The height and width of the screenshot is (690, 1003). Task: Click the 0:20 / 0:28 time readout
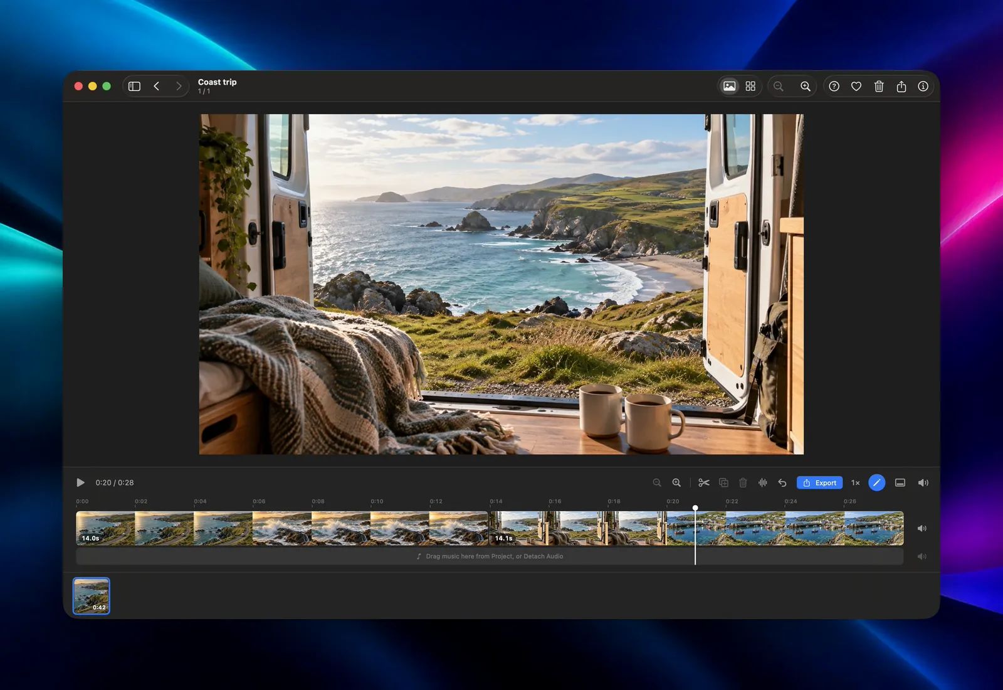[x=115, y=482]
